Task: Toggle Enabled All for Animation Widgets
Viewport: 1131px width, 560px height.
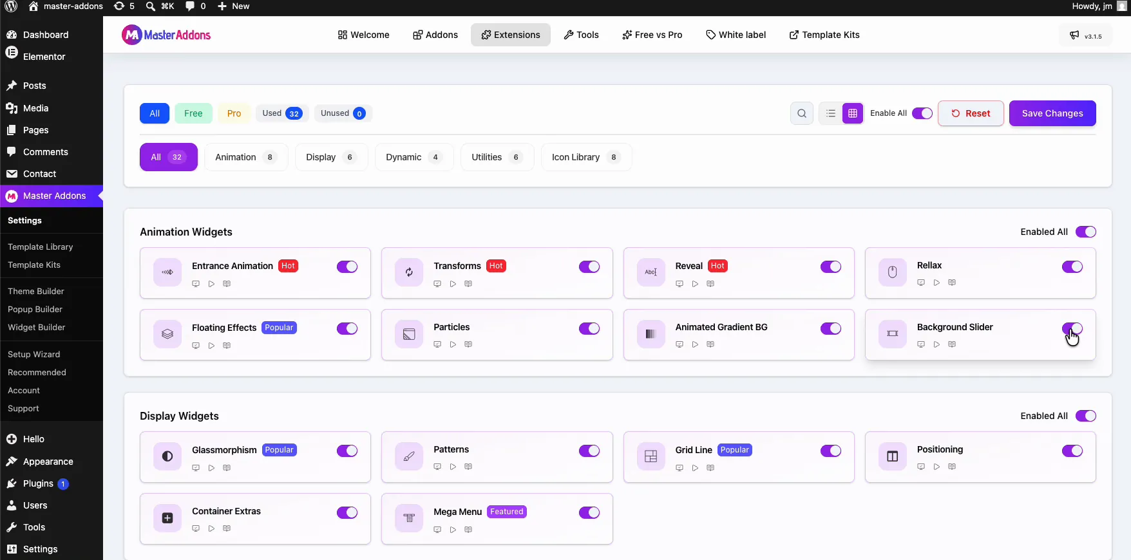Action: pos(1086,232)
